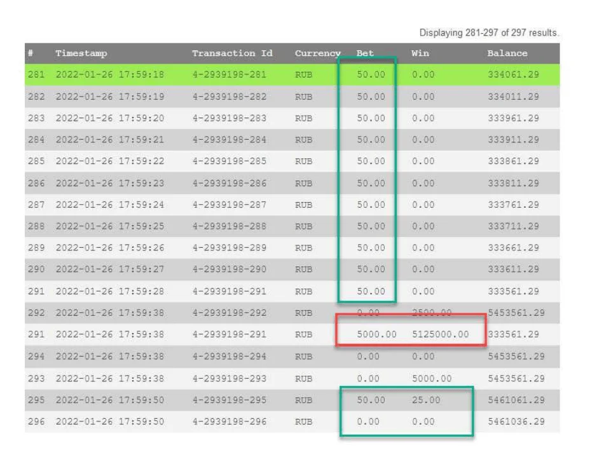Select balance 5461036.29
Image resolution: width=590 pixels, height=450 pixels.
[x=516, y=421]
